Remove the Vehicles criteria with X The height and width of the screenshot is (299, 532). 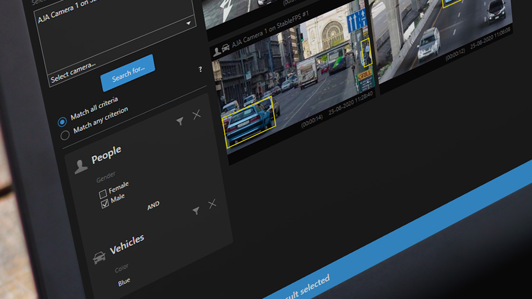point(212,204)
